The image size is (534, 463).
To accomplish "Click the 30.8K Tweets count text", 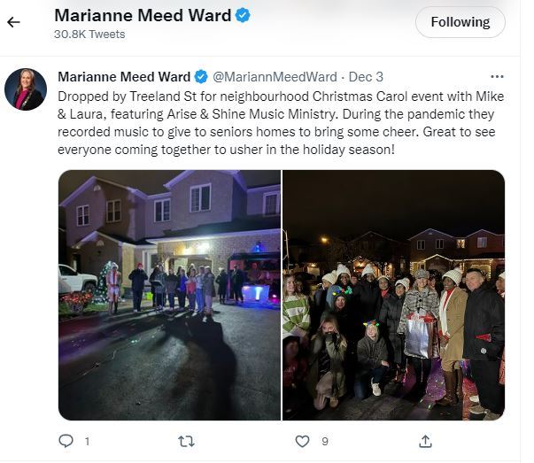I will 89,35.
